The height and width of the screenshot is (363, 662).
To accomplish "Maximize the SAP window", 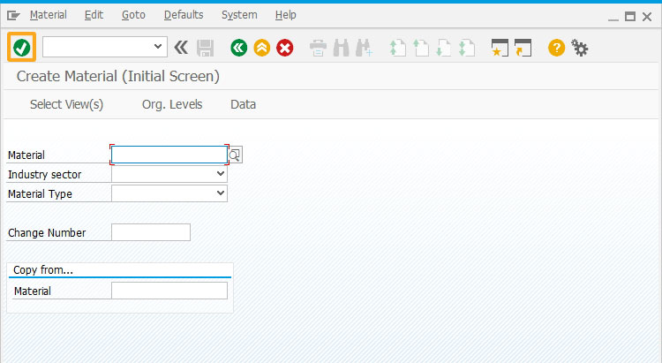I will click(x=630, y=17).
